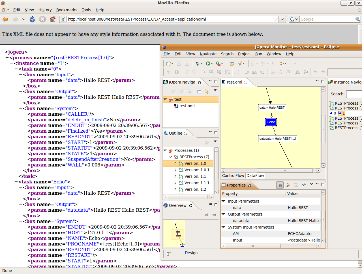Collapse the task name="0" XML node
The height and width of the screenshot is (274, 362).
tap(16, 69)
